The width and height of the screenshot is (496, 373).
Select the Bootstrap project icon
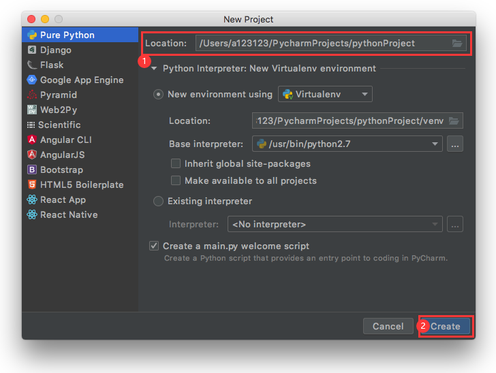click(x=31, y=169)
